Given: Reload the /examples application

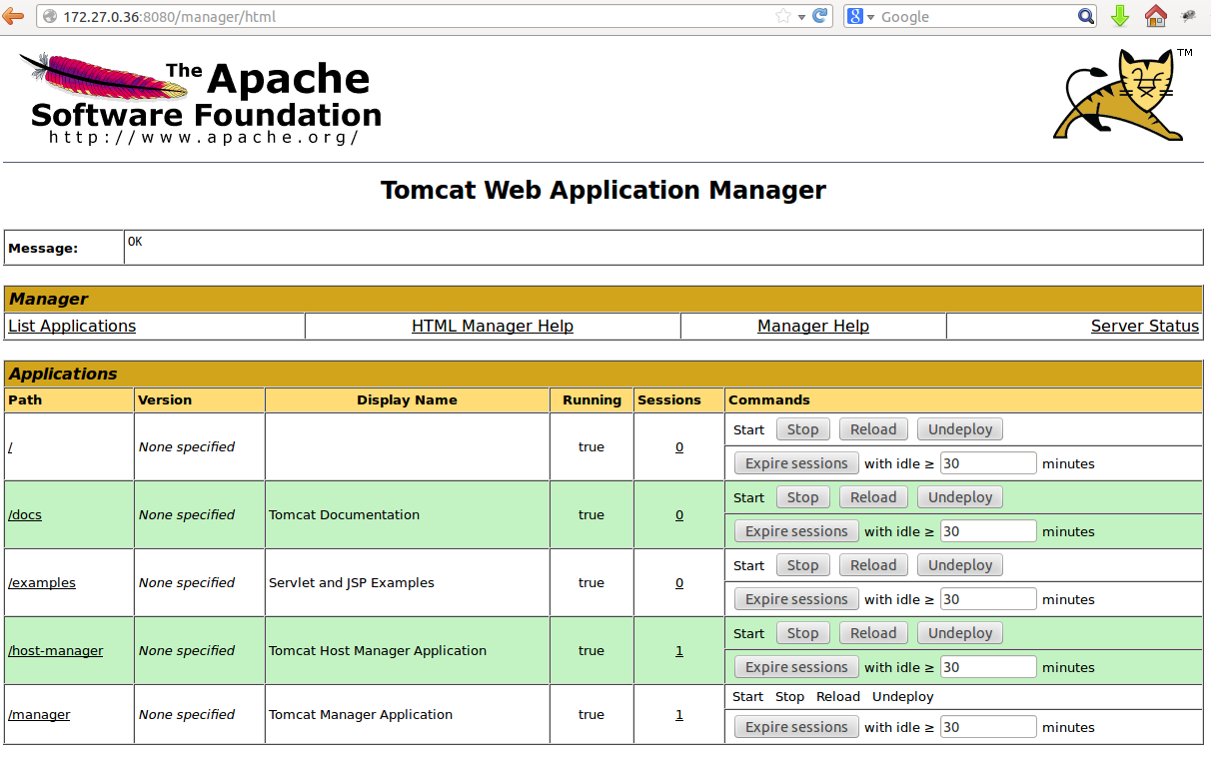Looking at the screenshot, I should point(873,565).
